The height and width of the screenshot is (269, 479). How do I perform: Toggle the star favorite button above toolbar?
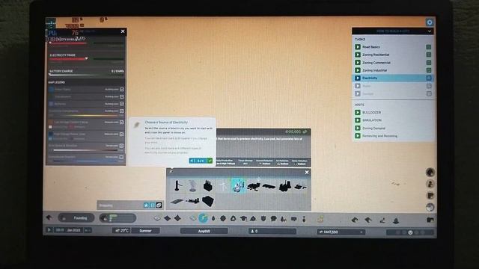click(146, 205)
